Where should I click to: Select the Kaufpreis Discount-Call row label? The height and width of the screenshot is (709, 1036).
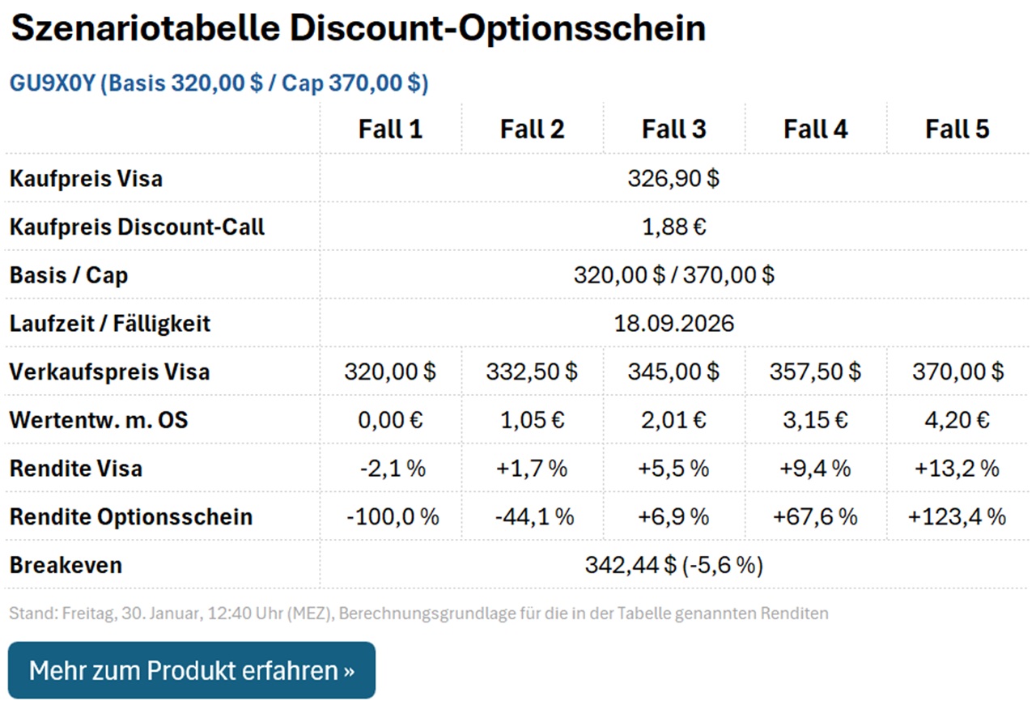(x=136, y=227)
